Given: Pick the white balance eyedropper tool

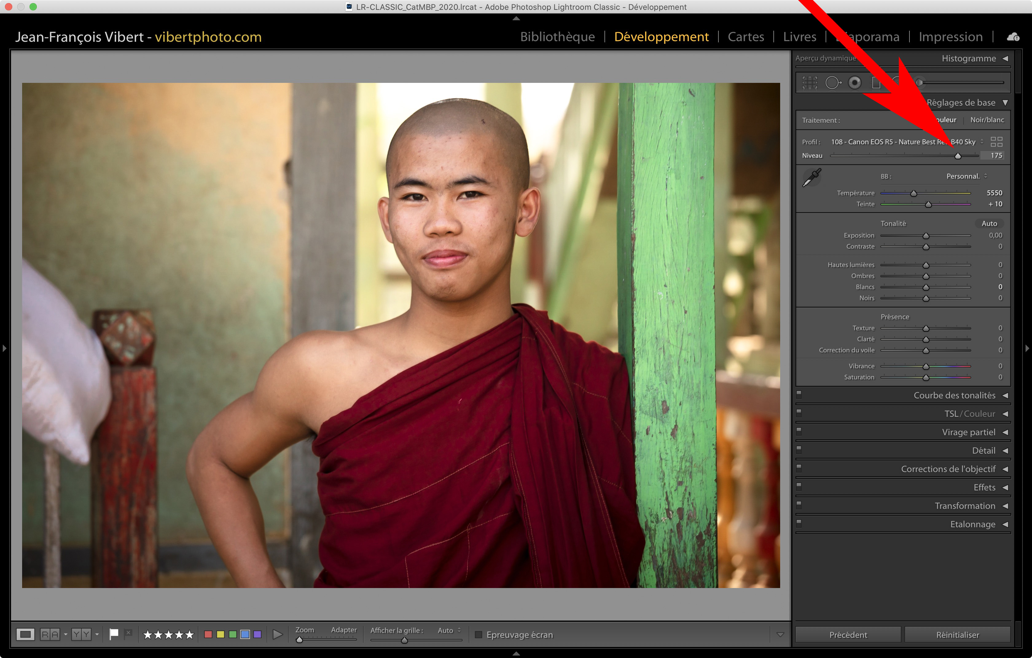Looking at the screenshot, I should pyautogui.click(x=812, y=177).
